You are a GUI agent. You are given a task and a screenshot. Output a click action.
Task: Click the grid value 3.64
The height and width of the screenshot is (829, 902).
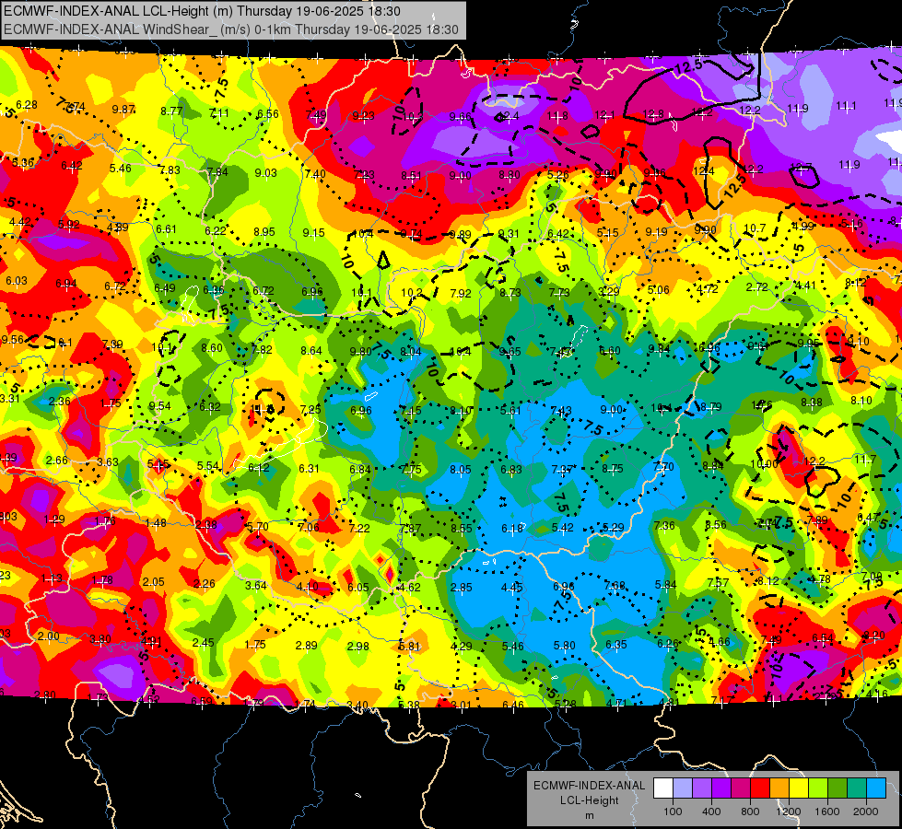click(x=256, y=586)
